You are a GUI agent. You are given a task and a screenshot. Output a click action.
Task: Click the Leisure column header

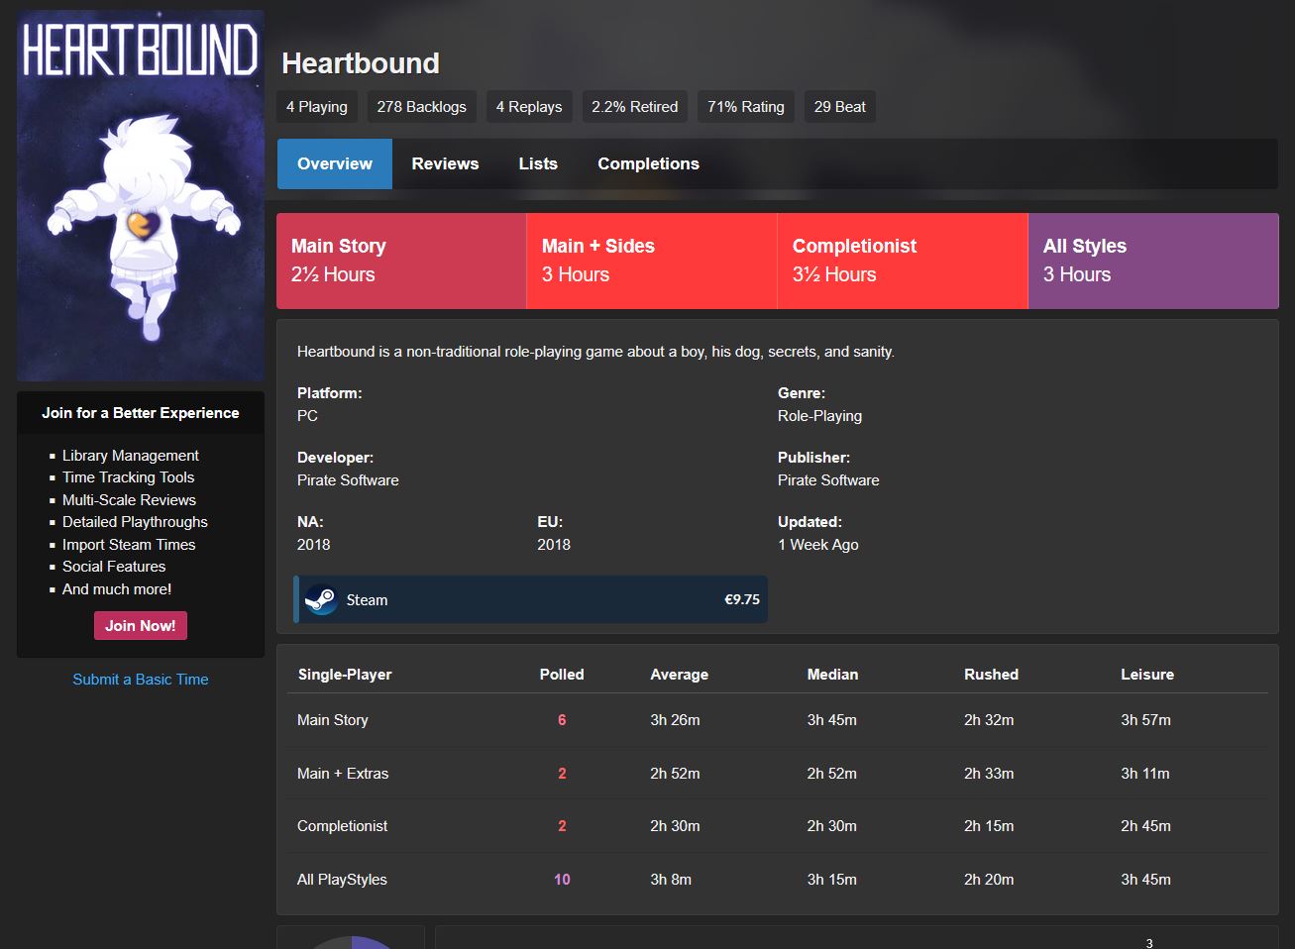coord(1147,675)
